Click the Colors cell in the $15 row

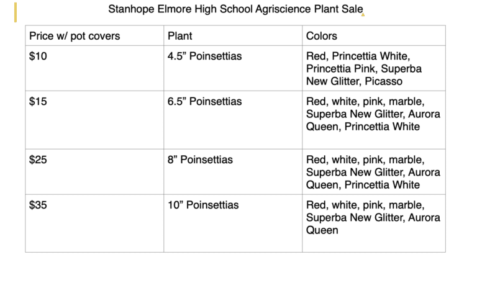click(x=373, y=114)
